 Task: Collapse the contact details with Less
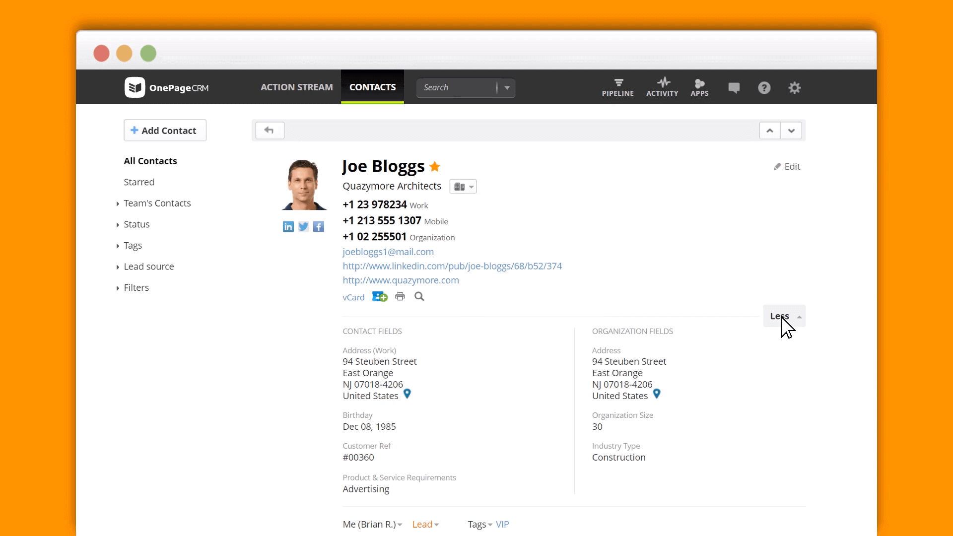[x=783, y=316]
